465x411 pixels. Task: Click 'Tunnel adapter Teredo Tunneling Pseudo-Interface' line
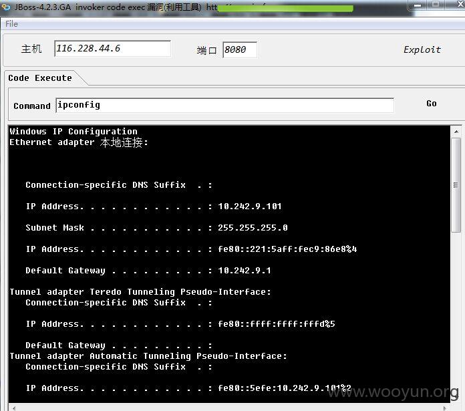140,292
